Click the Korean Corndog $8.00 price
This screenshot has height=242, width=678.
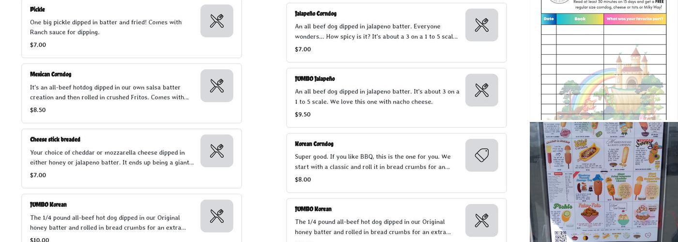[303, 180]
